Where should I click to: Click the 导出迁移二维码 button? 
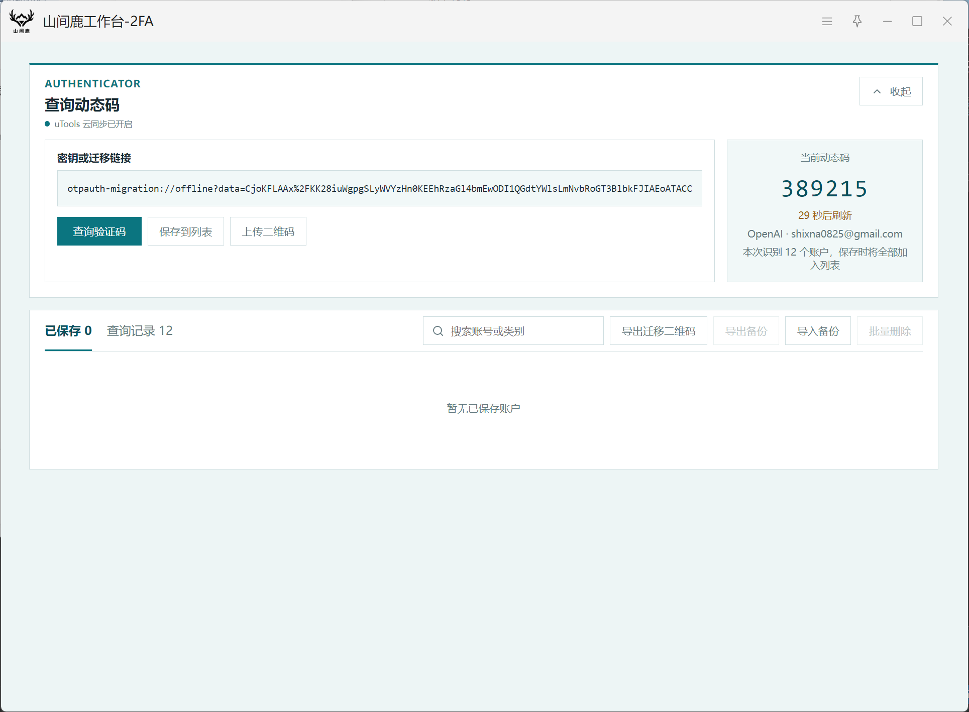click(x=658, y=331)
